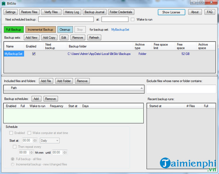The height and width of the screenshot is (174, 219).
Task: Click the Next backup column header
Action: pos(55,46)
